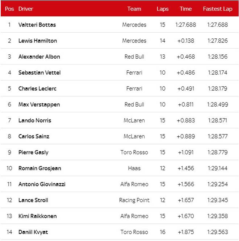Click Antonio Giovinazzi's name

42,184
